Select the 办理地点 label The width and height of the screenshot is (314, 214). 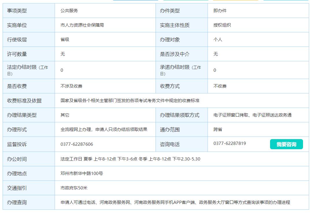[17, 174]
